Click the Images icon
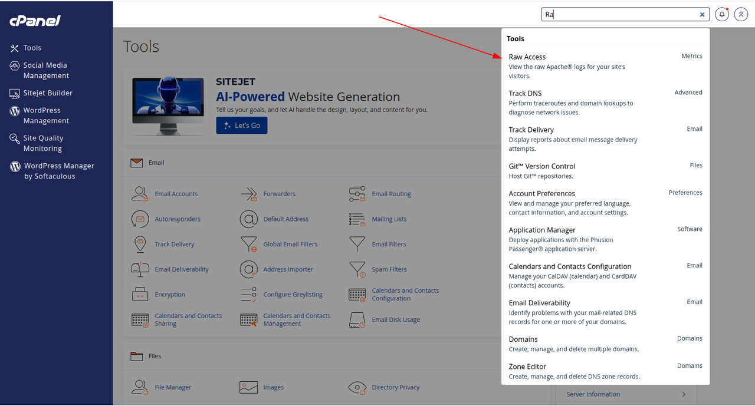 tap(249, 387)
